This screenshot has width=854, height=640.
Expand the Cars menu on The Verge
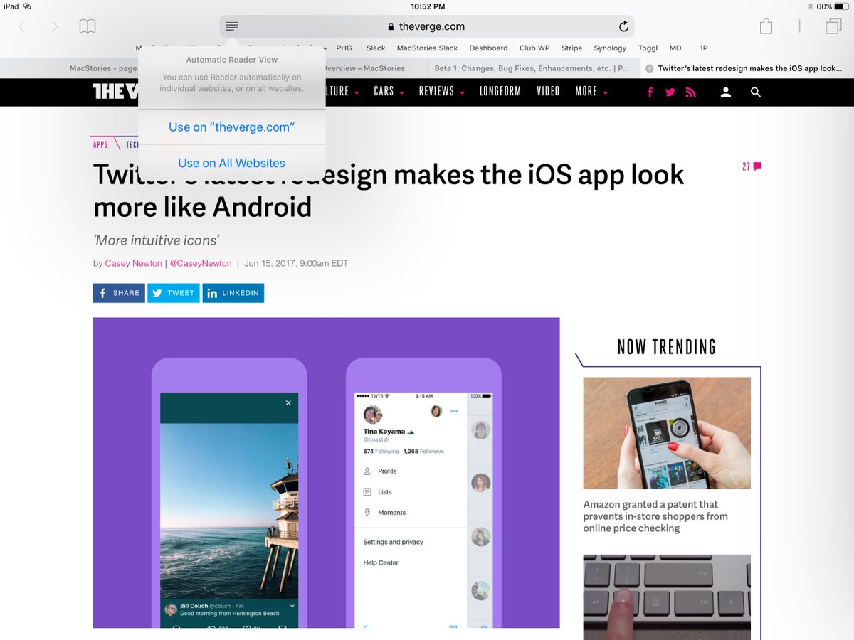tap(389, 91)
